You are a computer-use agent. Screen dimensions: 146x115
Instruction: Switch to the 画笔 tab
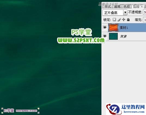(117, 7)
